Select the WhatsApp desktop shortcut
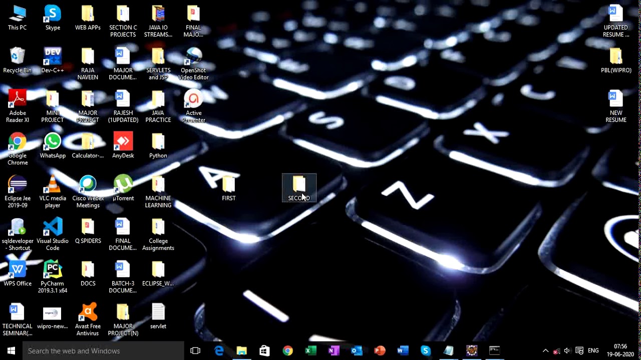 (53, 146)
